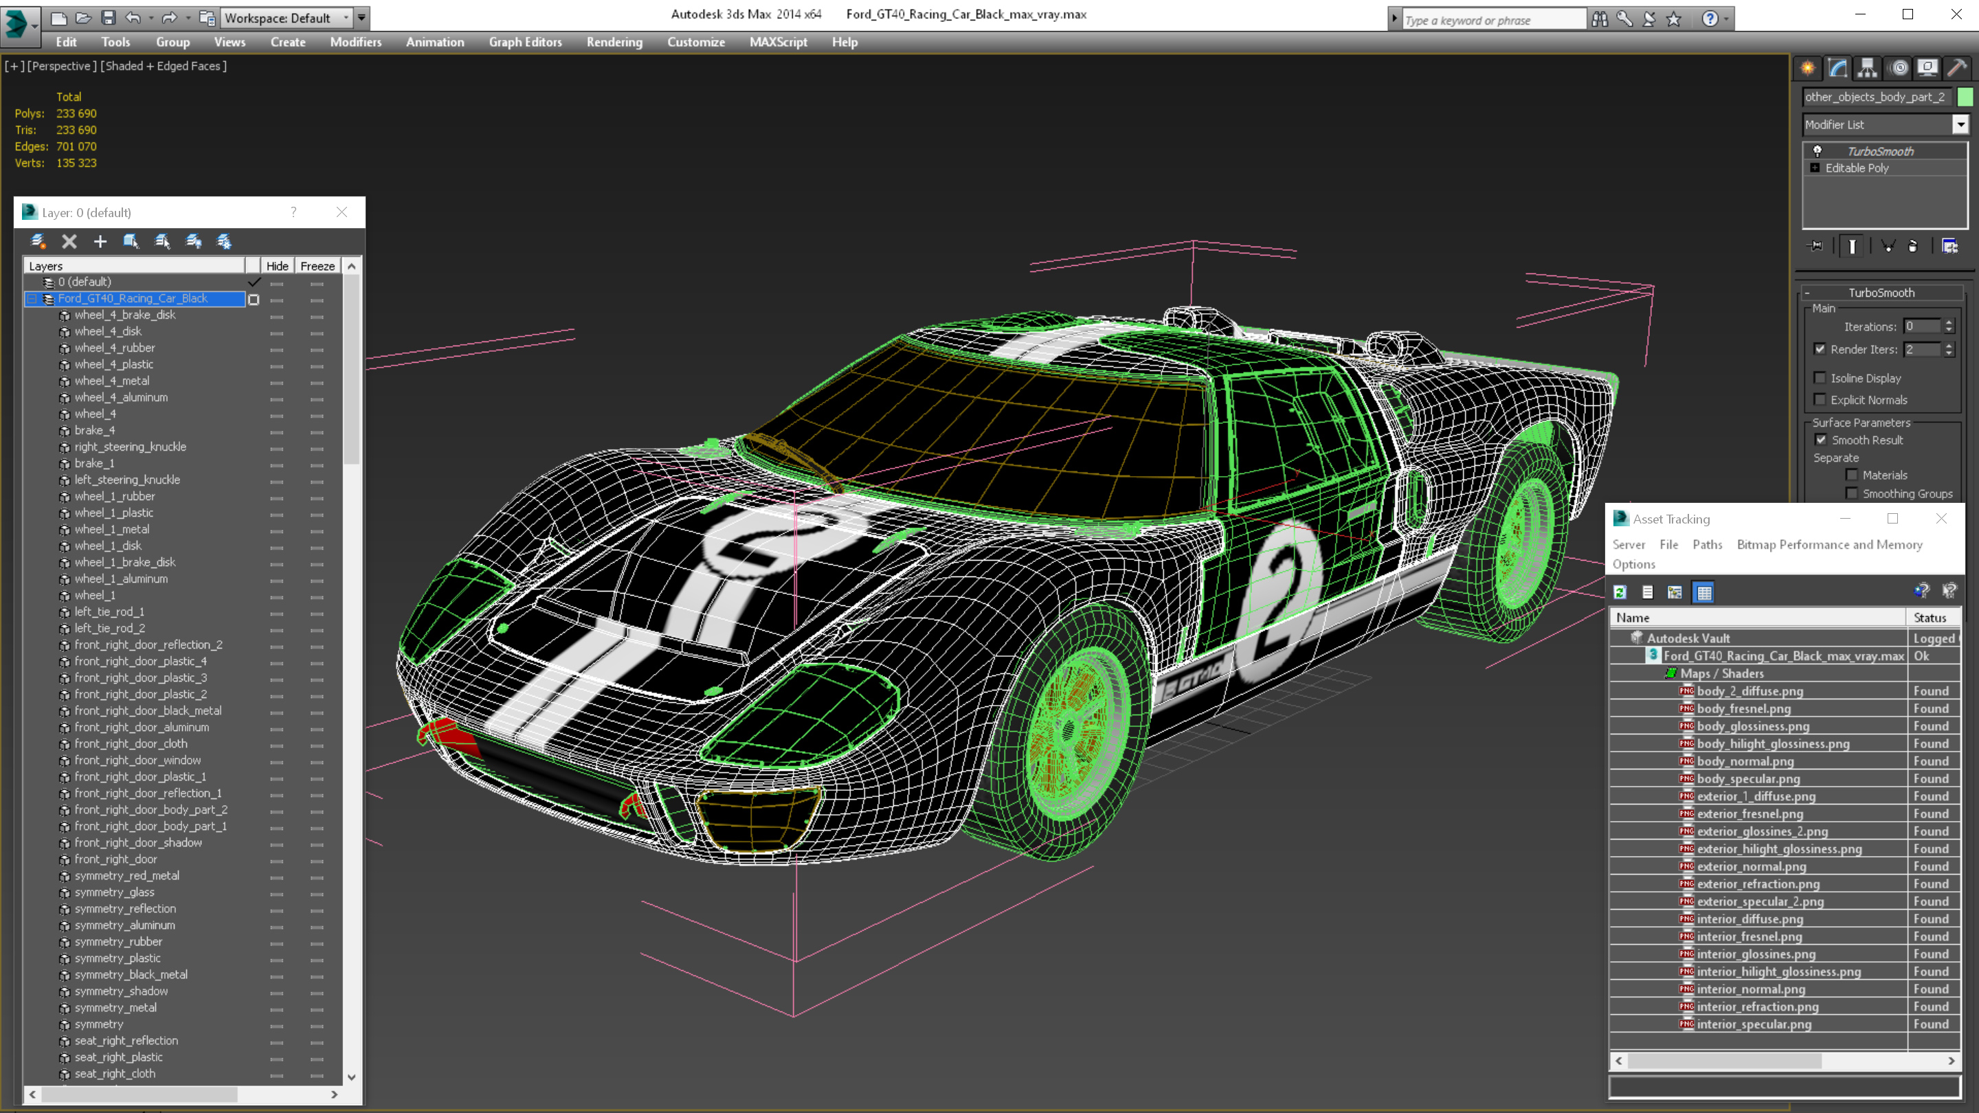Click Remove Modifier trash icon in stack
Image resolution: width=1979 pixels, height=1113 pixels.
point(1913,246)
